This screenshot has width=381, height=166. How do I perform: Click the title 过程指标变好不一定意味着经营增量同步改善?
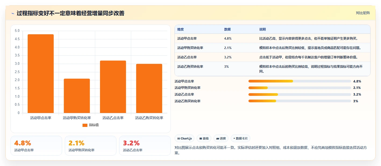click(x=70, y=13)
